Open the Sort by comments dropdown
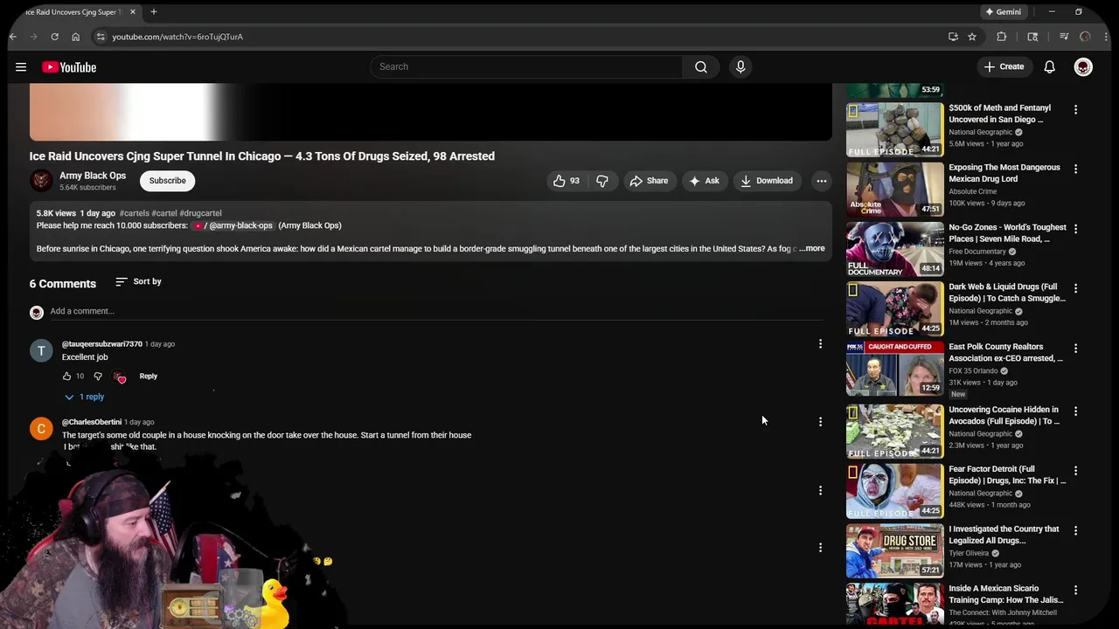The height and width of the screenshot is (629, 1119). click(138, 282)
